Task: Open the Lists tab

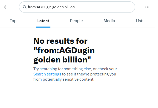Action: (x=140, y=21)
